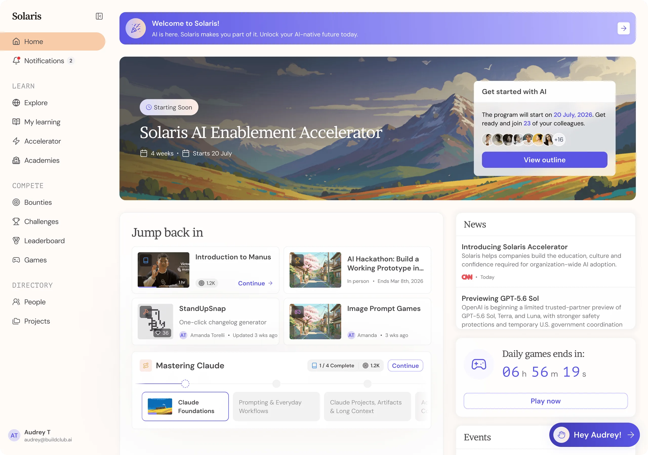Click the notifications count badge 2
648x455 pixels.
coord(71,61)
